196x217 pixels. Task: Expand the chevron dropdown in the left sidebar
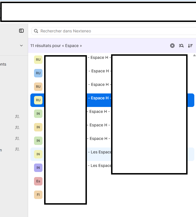[21, 46]
